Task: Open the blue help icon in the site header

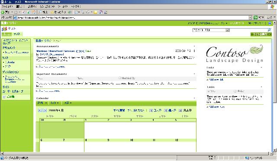Action: point(270,23)
